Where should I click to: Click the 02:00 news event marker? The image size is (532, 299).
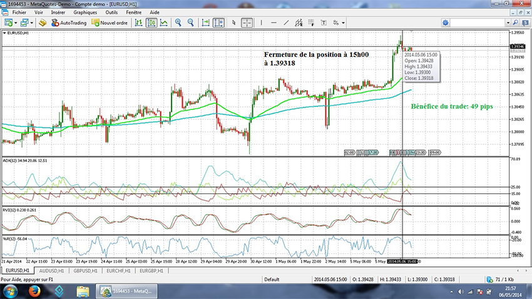[349, 153]
